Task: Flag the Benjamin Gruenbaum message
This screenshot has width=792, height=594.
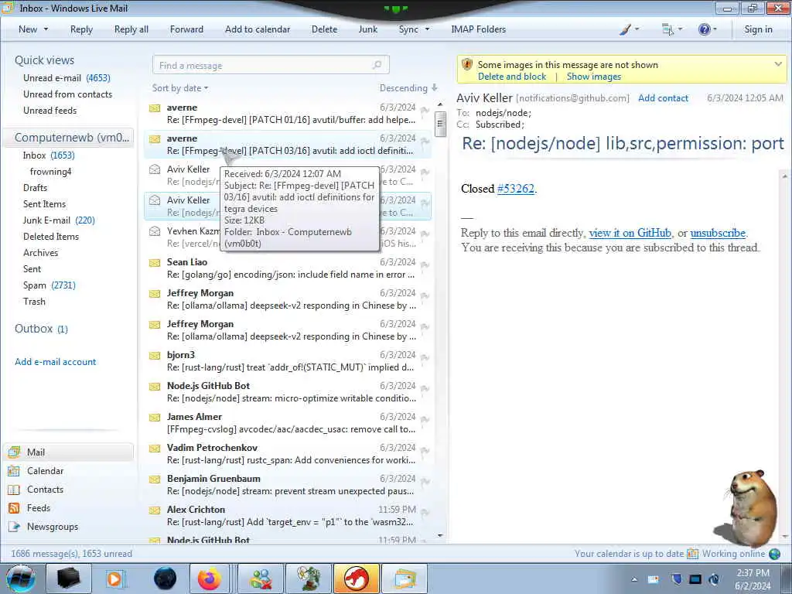Action: pyautogui.click(x=425, y=481)
